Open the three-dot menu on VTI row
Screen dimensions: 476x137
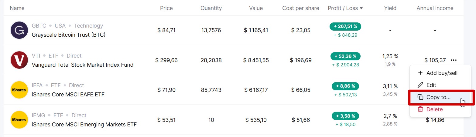click(x=454, y=60)
